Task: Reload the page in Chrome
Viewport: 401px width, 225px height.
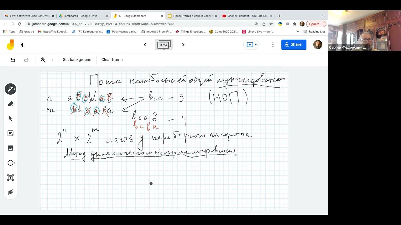Action: point(20,24)
